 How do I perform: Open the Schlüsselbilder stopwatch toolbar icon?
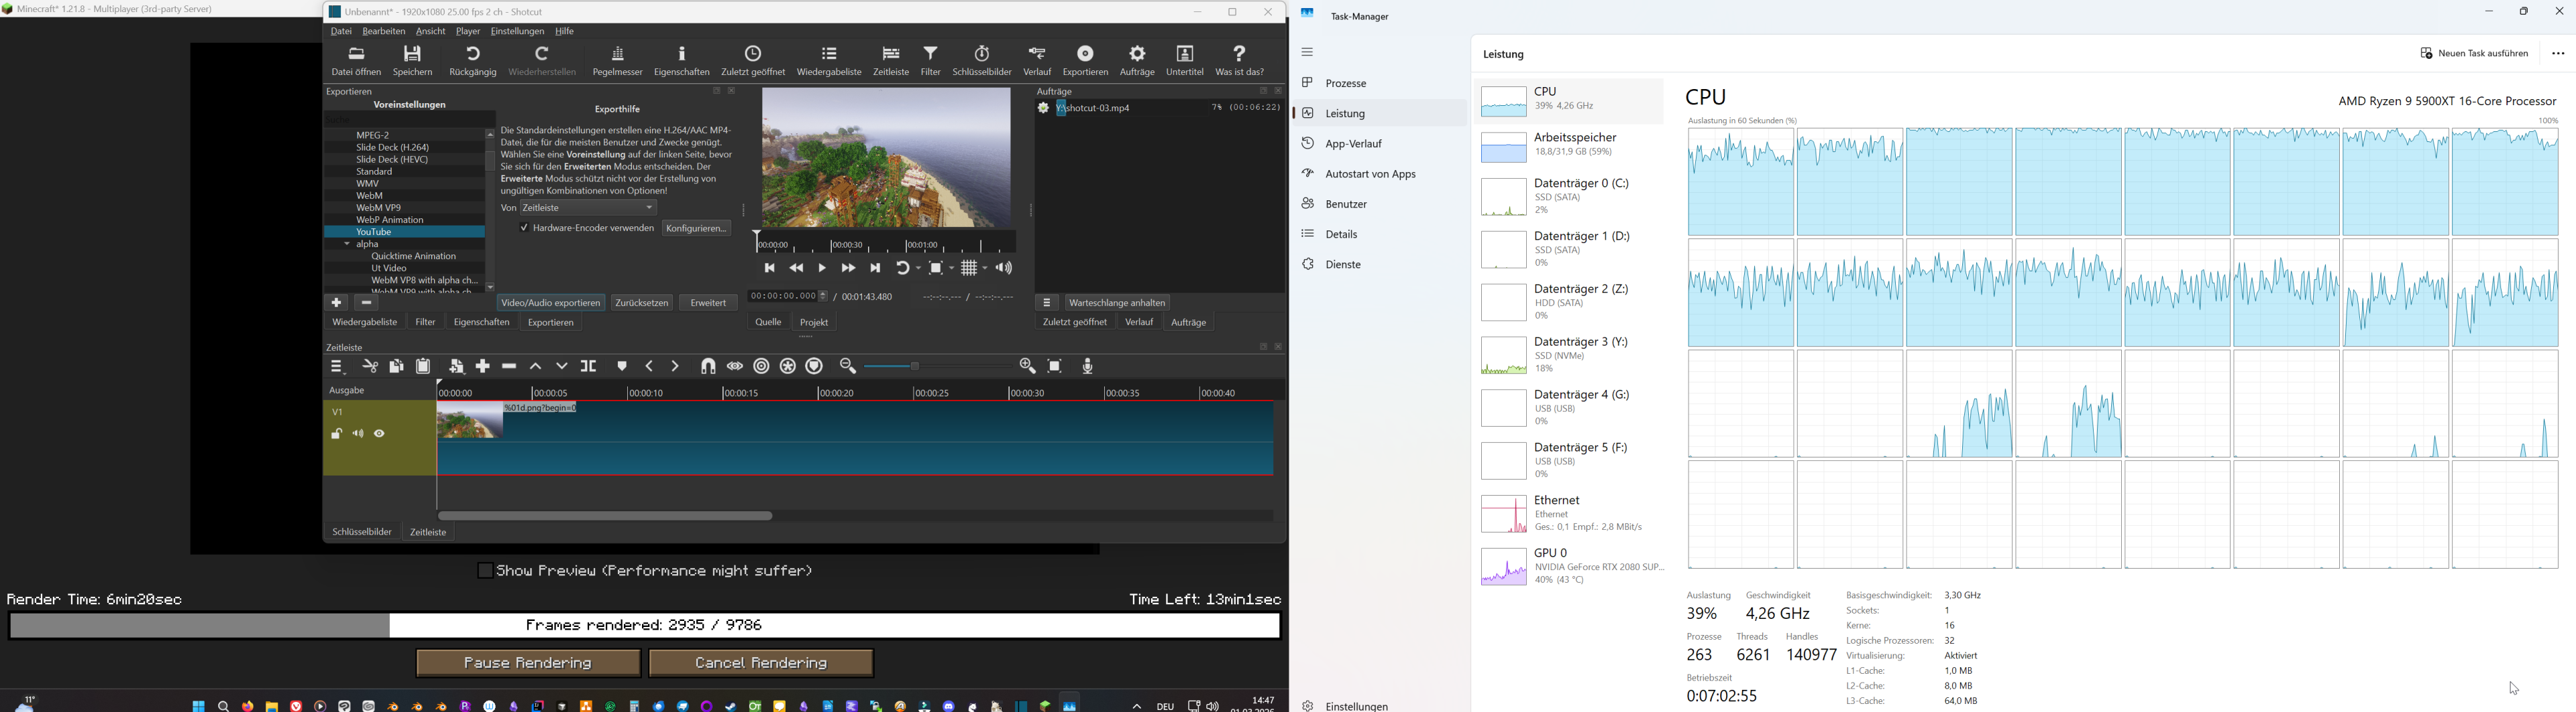pos(982,61)
